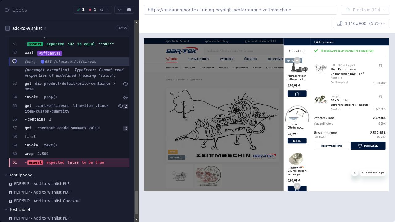This screenshot has height=222, width=395.
Task: Collapse the Test iphone suite
Action: pos(6,175)
